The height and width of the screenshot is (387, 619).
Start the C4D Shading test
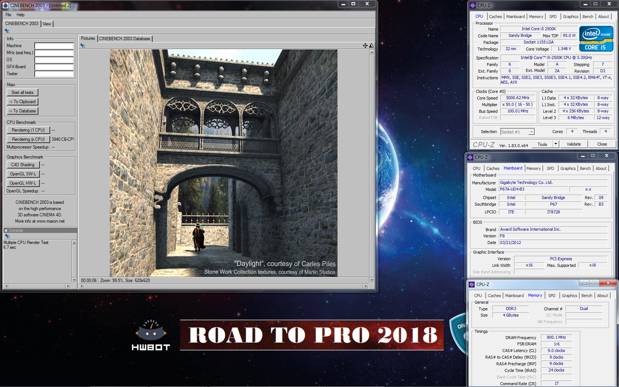coord(23,165)
